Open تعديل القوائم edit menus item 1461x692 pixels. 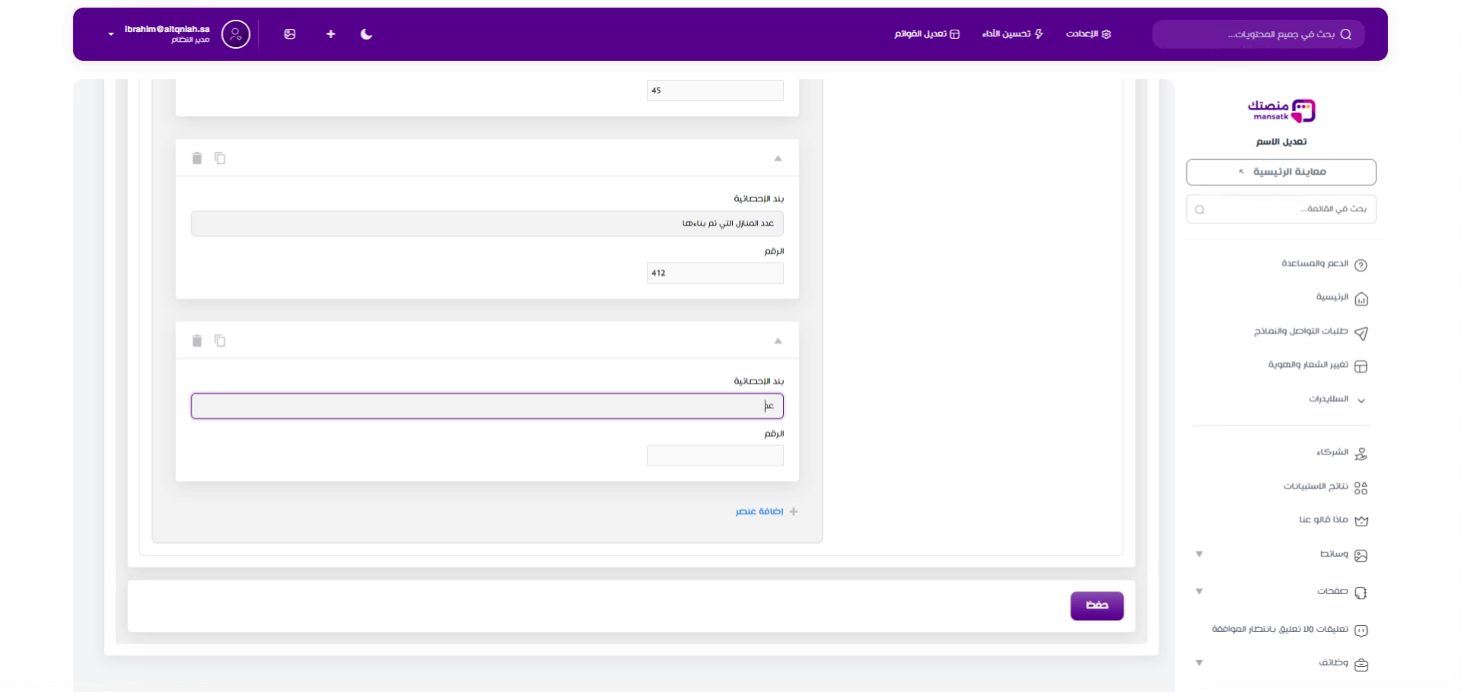click(927, 34)
